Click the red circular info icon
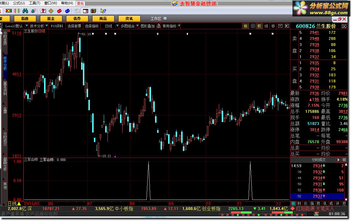 (x=59, y=11)
